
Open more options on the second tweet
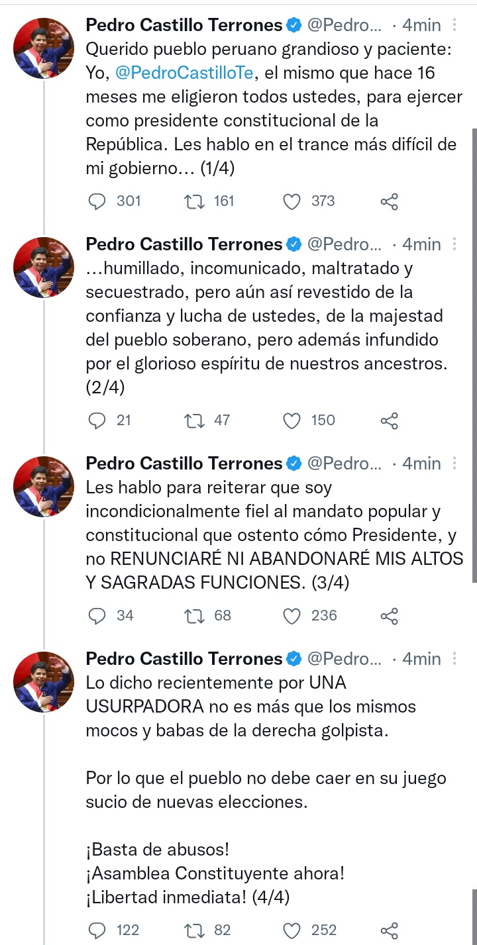point(454,244)
